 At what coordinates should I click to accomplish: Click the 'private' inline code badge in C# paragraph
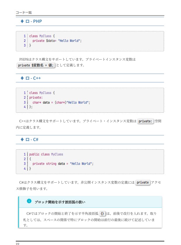coord(143,182)
